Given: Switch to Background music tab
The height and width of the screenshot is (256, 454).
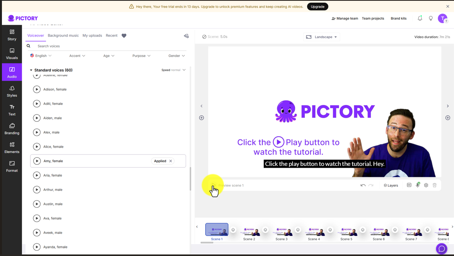Looking at the screenshot, I should coord(63,35).
